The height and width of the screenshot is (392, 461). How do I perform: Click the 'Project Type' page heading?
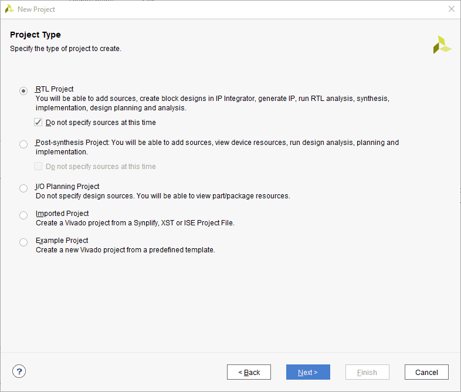(x=35, y=35)
